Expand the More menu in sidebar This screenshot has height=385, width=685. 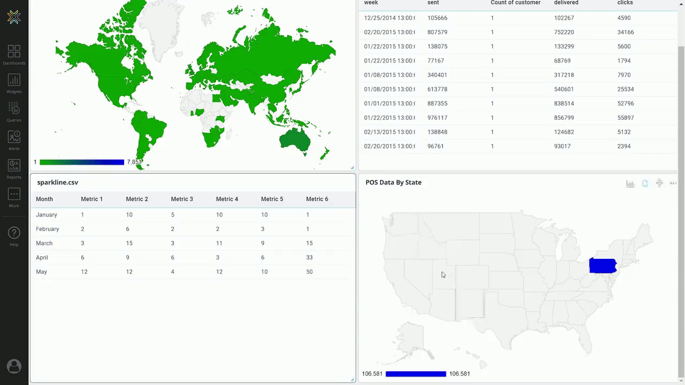[14, 197]
